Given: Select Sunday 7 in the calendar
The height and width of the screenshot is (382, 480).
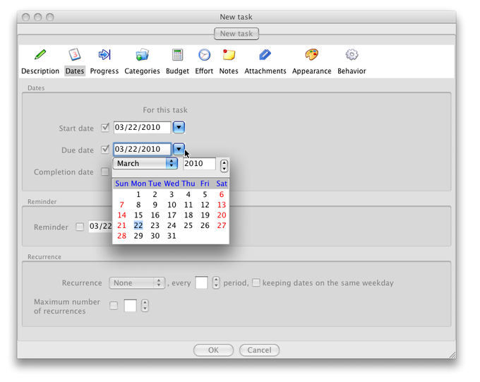Looking at the screenshot, I should pos(122,205).
